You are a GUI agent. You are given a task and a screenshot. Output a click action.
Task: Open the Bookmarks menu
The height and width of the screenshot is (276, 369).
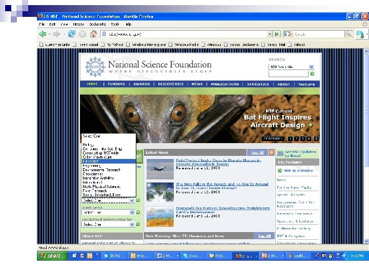pos(97,24)
